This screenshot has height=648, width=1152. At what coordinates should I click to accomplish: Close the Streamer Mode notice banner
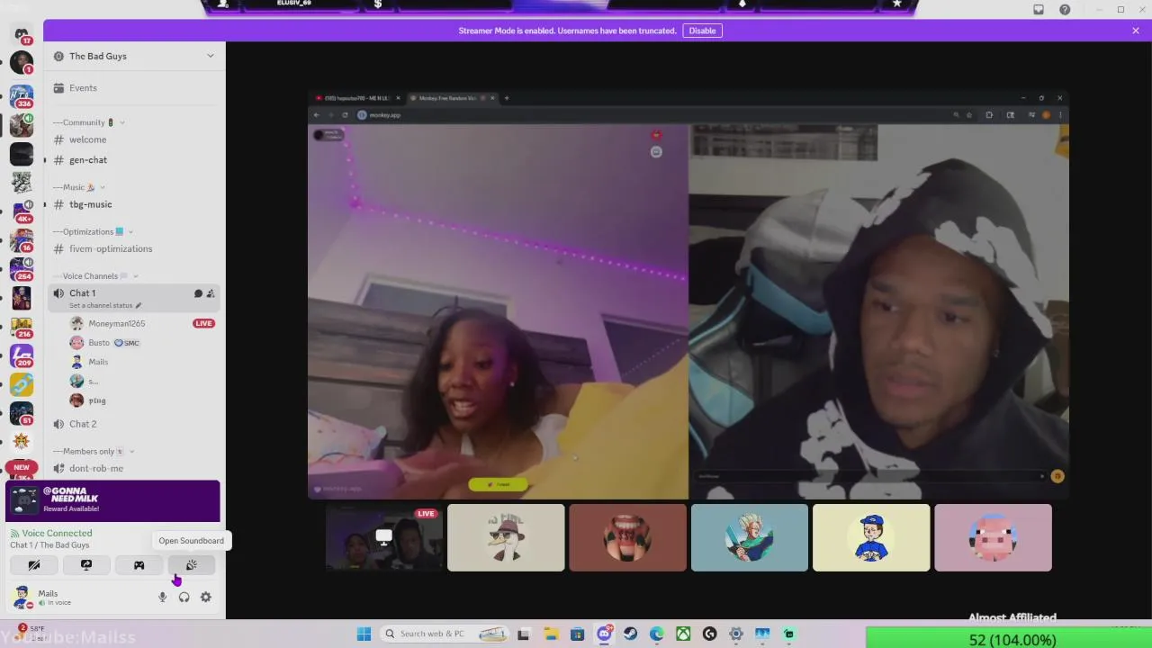(1136, 31)
